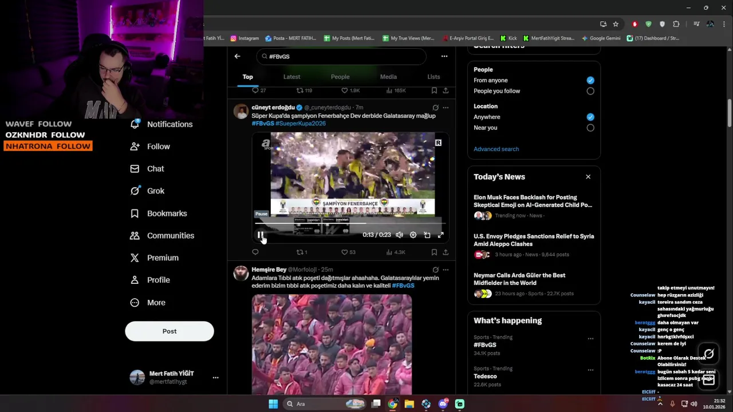
Task: Select Near you location option
Action: pyautogui.click(x=590, y=128)
